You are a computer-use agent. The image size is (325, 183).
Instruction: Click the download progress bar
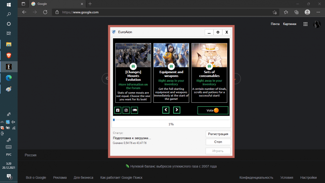pyautogui.click(x=171, y=120)
